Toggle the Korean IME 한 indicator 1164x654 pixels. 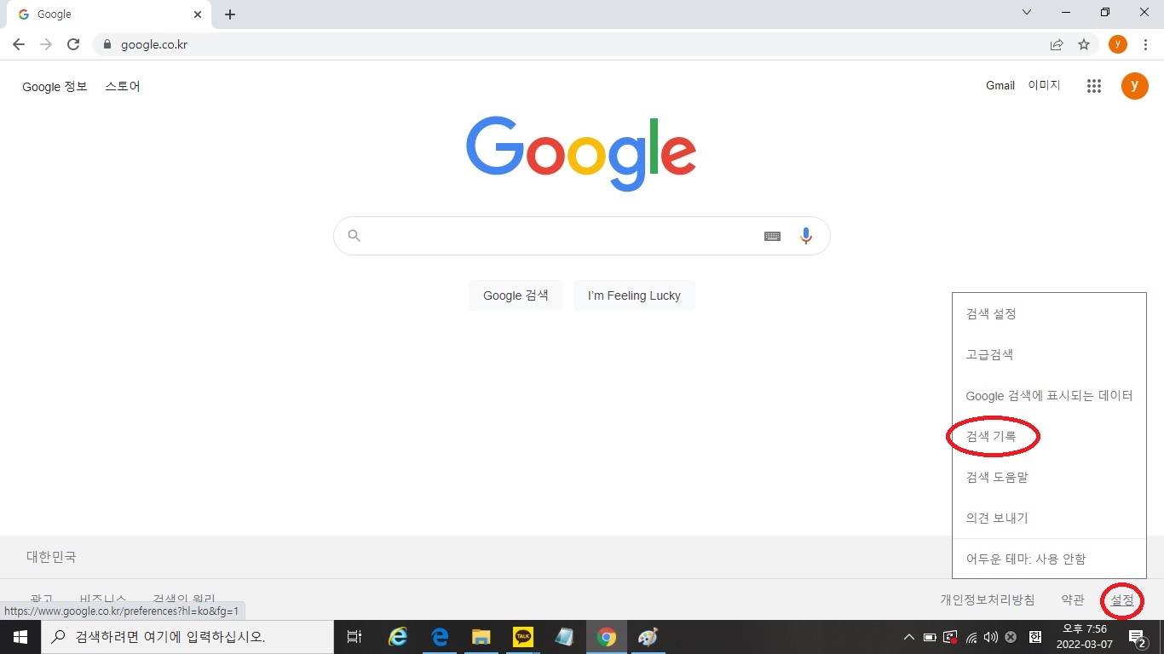1035,637
